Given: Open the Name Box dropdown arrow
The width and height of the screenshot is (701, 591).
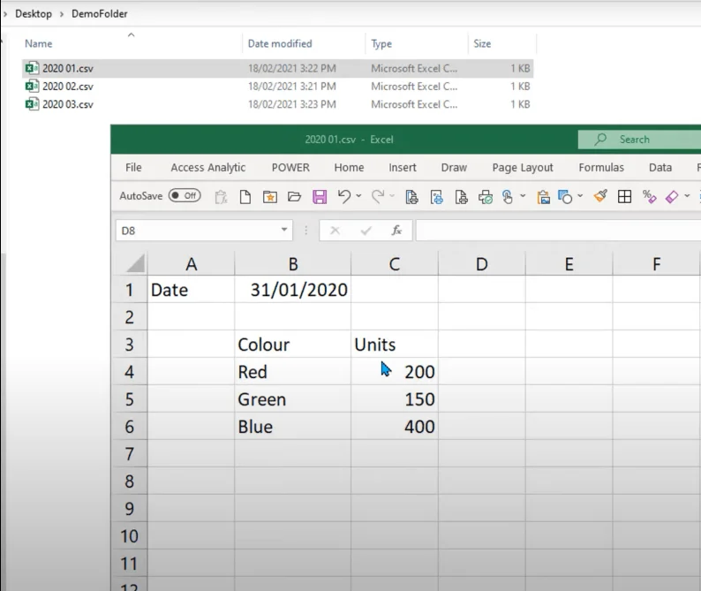Looking at the screenshot, I should (x=284, y=230).
